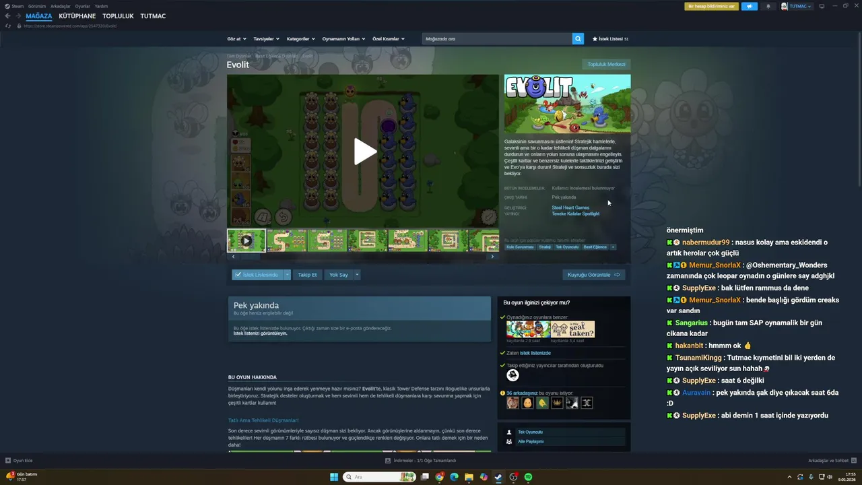Open İndirmeler downloads status
Image resolution: width=862 pixels, height=485 pixels.
pos(420,461)
